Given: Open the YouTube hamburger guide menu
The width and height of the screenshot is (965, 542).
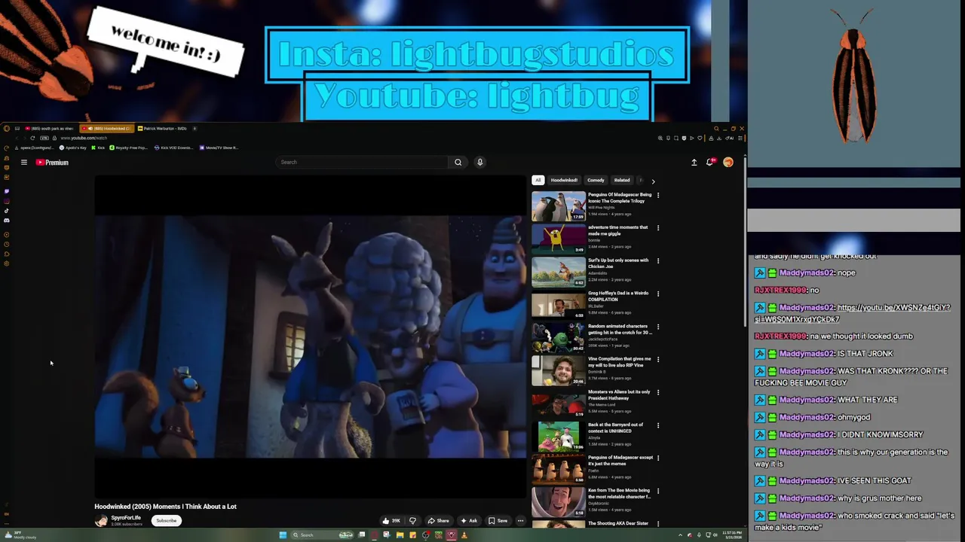Looking at the screenshot, I should coord(24,162).
